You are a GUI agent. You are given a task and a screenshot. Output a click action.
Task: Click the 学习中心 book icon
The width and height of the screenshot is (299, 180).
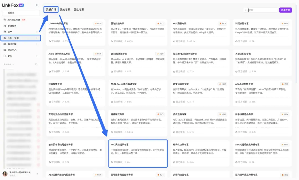(x=5, y=50)
